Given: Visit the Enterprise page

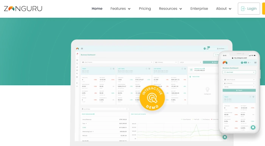Looking at the screenshot, I should pos(199,9).
